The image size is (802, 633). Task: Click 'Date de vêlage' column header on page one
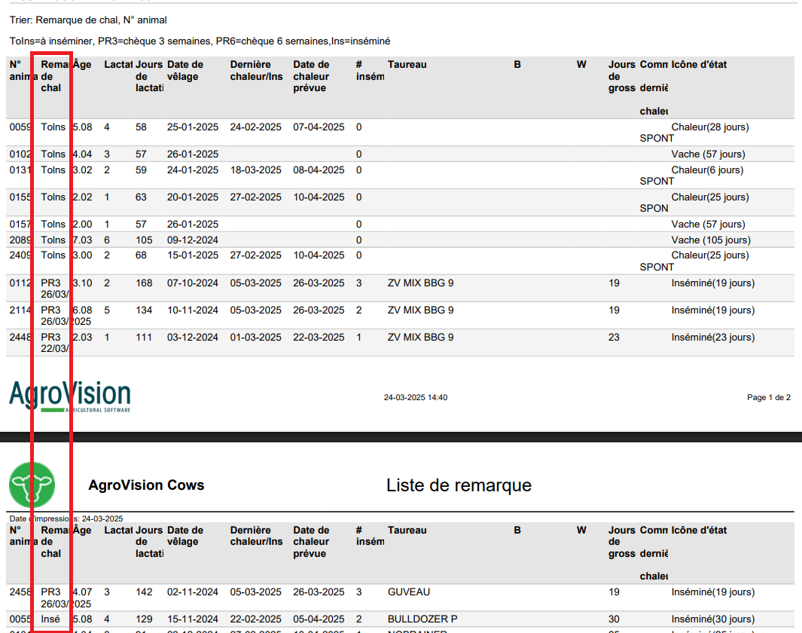185,71
